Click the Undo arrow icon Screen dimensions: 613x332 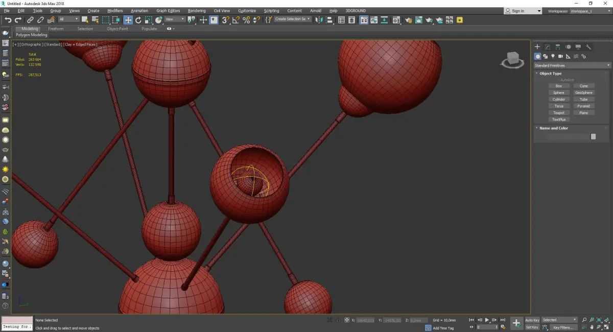click(x=8, y=20)
